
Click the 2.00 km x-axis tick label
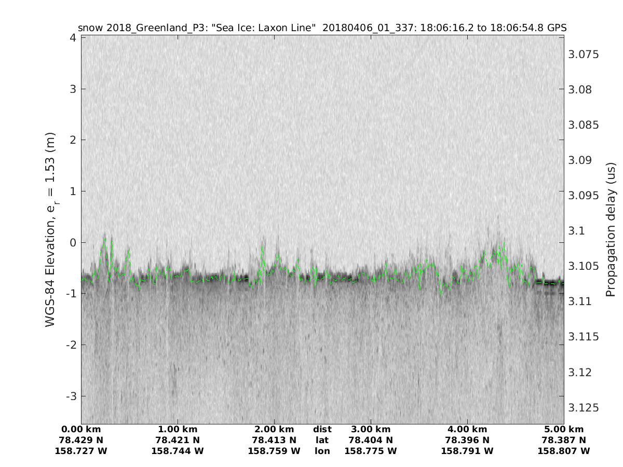(x=274, y=430)
